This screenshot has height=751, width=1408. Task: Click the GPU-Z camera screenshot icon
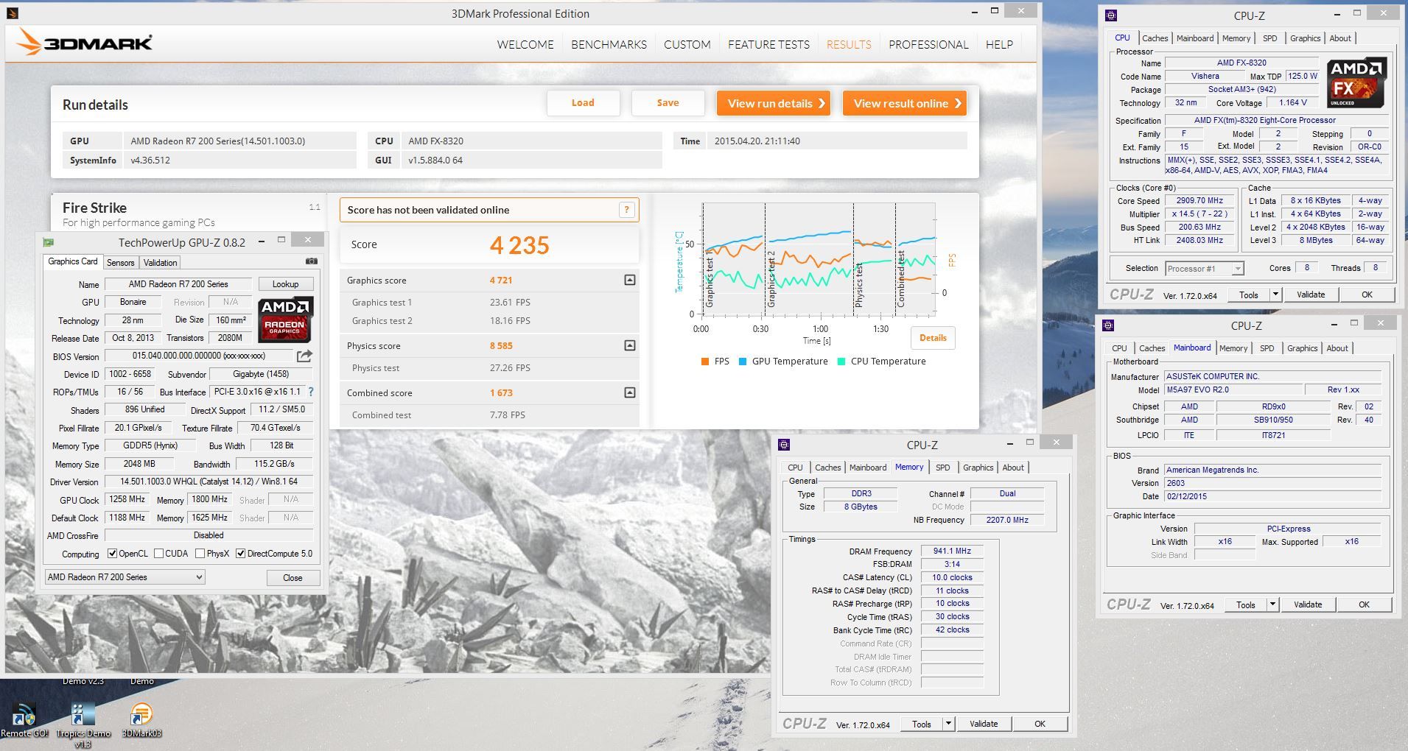pyautogui.click(x=311, y=261)
